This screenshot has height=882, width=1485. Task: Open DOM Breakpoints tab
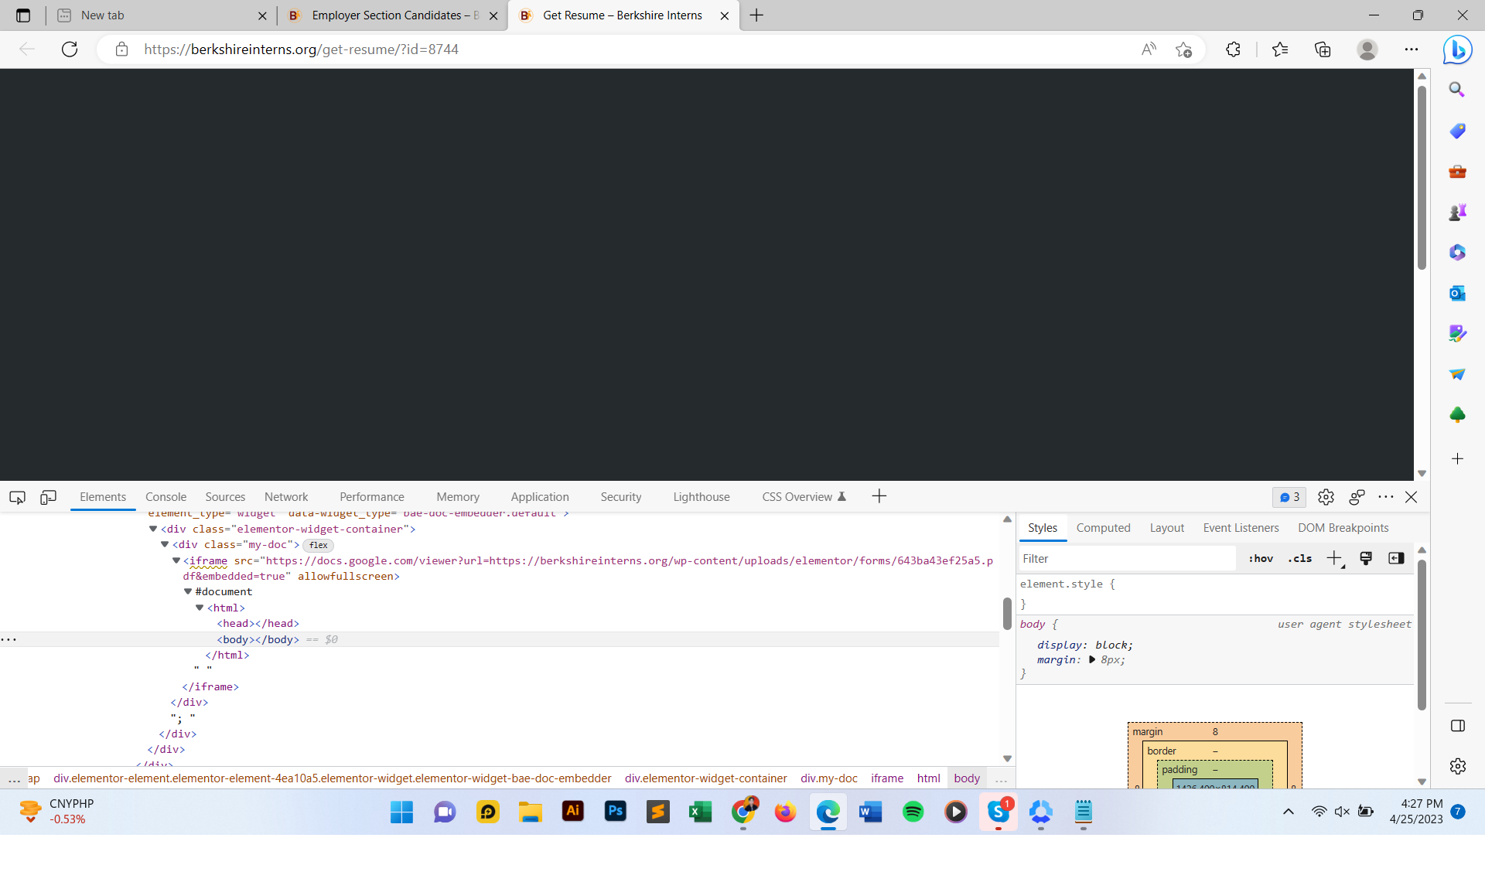tap(1343, 528)
